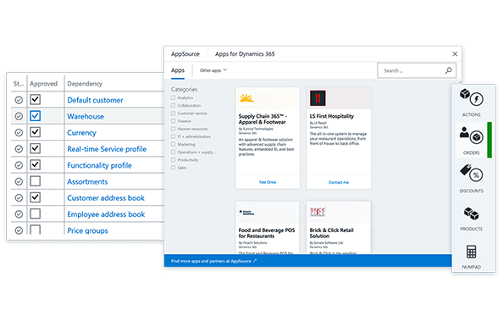Open Food and Beverage POS for Restaurants card
Image resolution: width=503 pixels, height=310 pixels.
tap(268, 228)
